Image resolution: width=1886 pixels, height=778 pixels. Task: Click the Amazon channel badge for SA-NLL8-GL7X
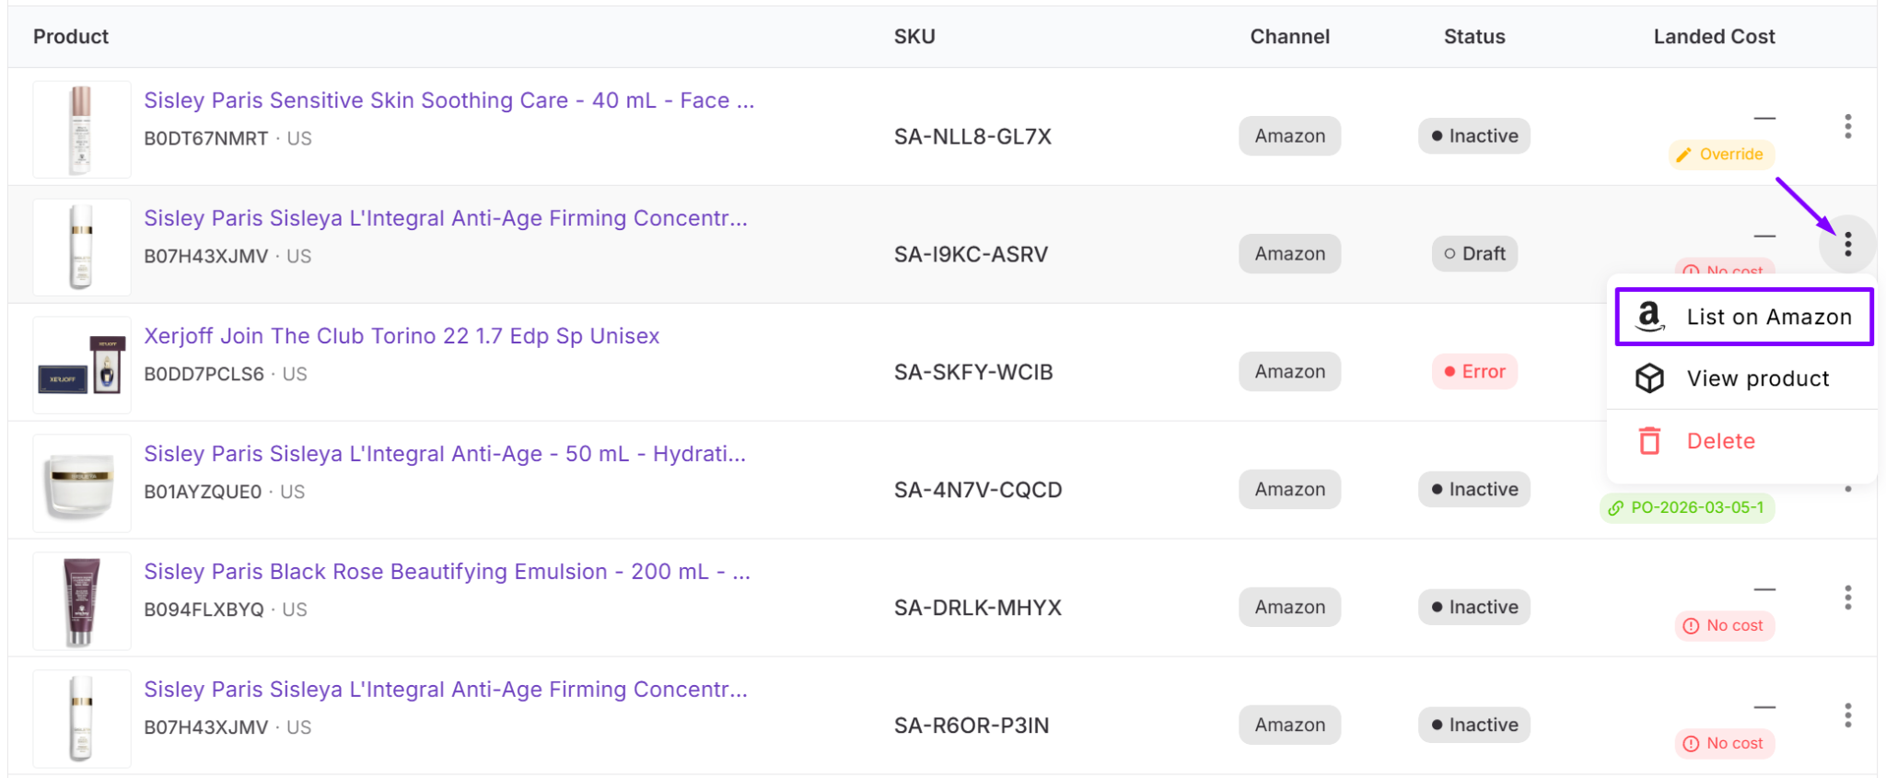pos(1289,136)
